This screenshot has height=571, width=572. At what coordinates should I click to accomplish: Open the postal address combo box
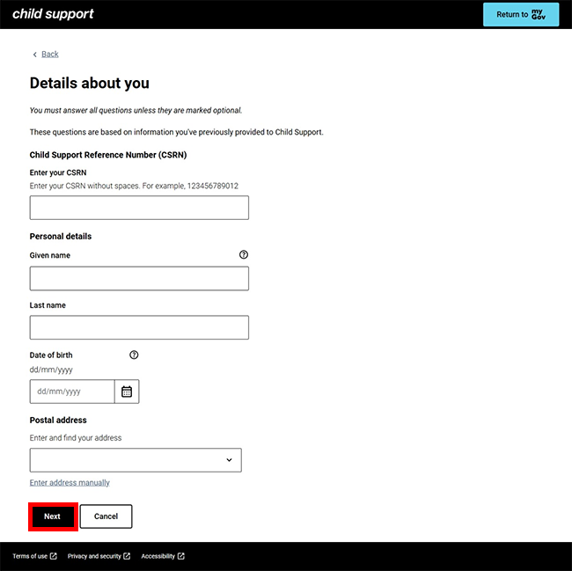coord(128,460)
